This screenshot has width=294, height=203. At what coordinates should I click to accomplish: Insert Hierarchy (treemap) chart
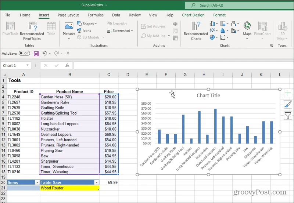tap(224, 23)
